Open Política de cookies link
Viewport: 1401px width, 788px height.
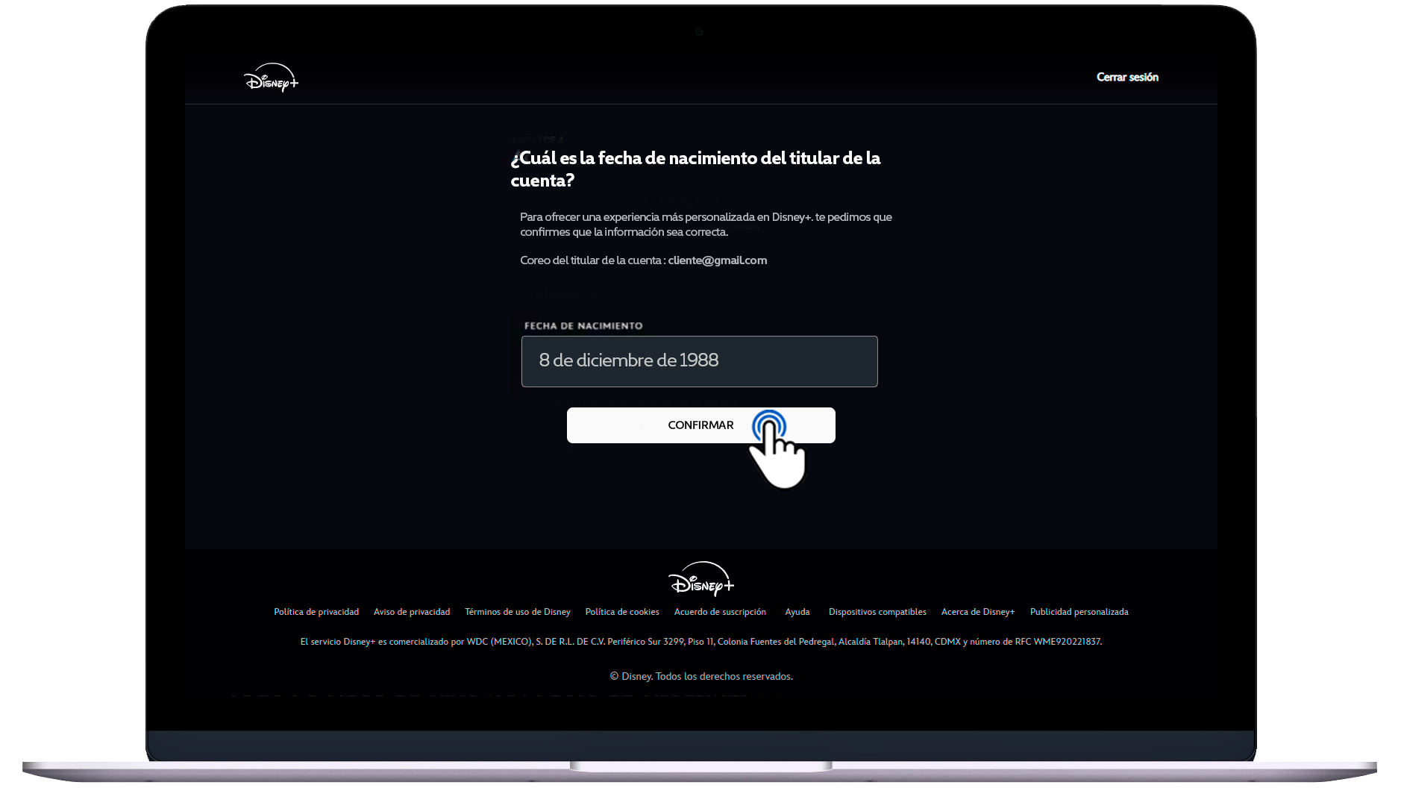[x=622, y=612]
